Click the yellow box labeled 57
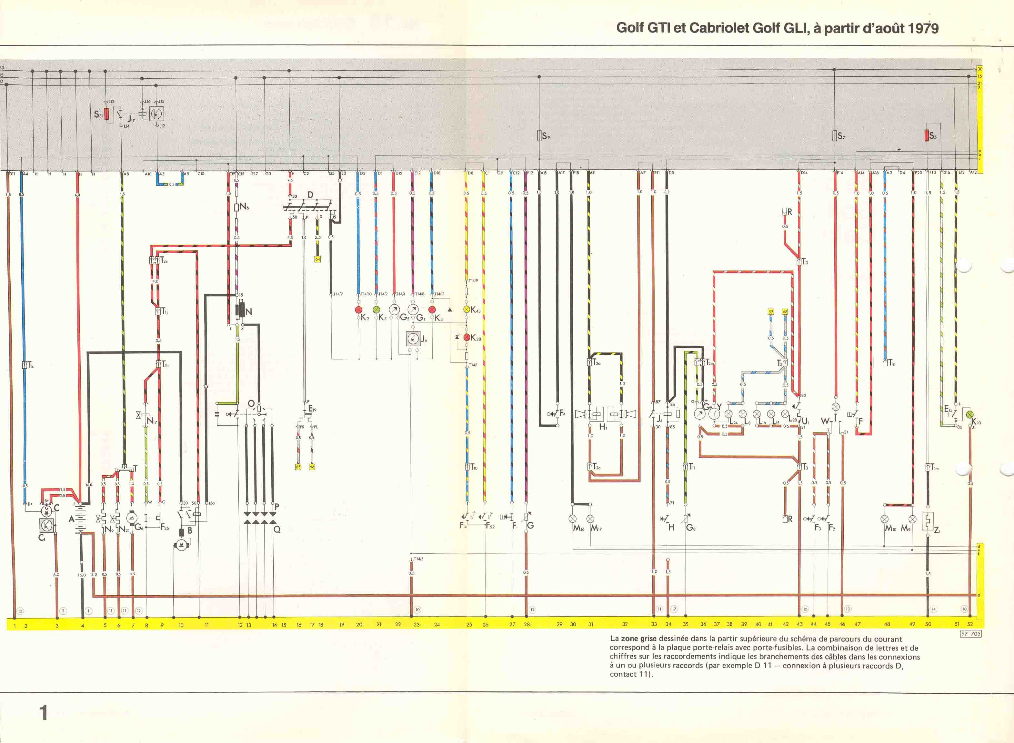Image resolution: width=1014 pixels, height=743 pixels. [x=771, y=312]
